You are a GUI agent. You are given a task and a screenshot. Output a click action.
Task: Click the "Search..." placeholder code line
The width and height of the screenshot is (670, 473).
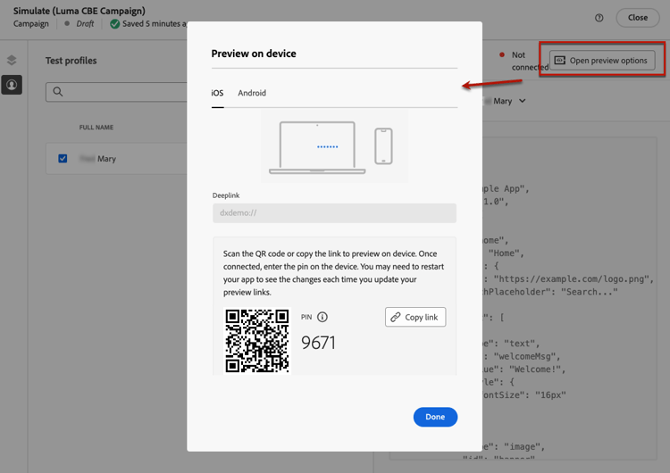tap(550, 292)
